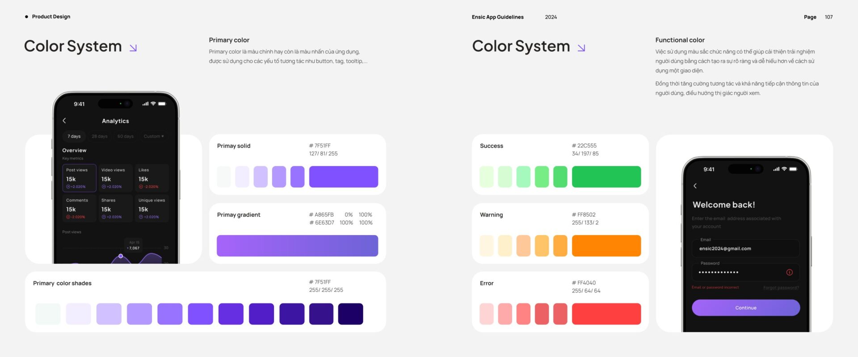Click the Ensic App Guidelines header text
This screenshot has width=858, height=357.
(x=498, y=17)
